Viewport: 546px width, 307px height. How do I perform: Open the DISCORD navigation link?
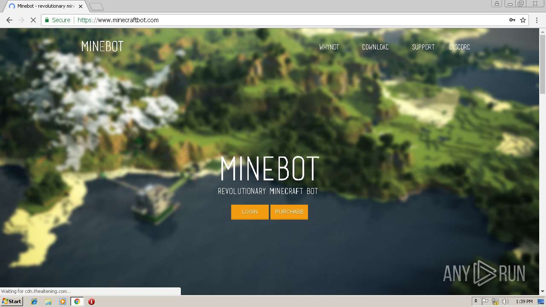tap(459, 47)
